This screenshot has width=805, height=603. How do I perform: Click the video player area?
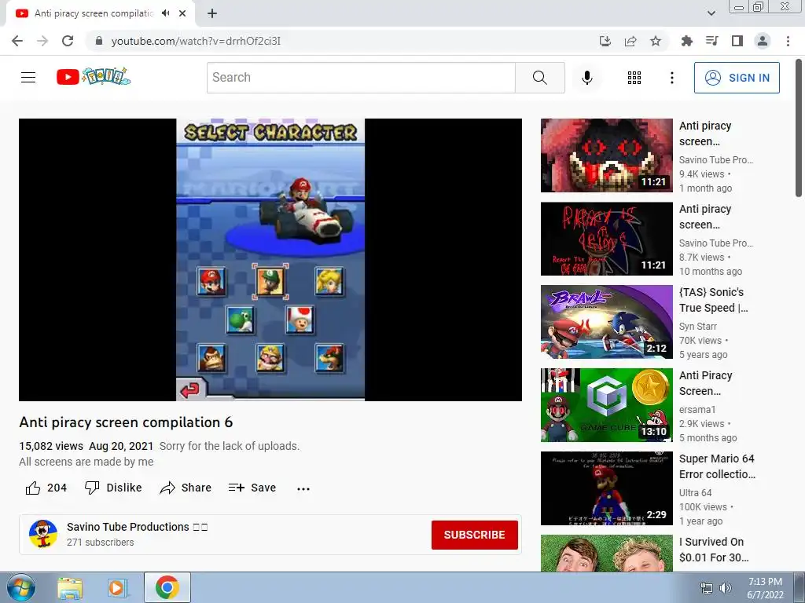click(270, 259)
